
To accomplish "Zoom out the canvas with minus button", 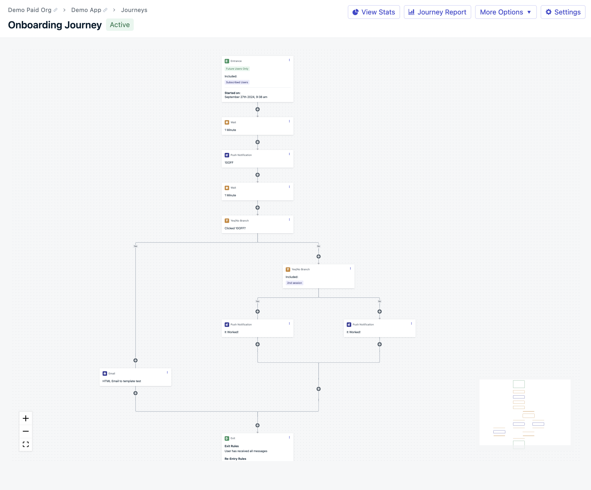I will click(x=26, y=431).
